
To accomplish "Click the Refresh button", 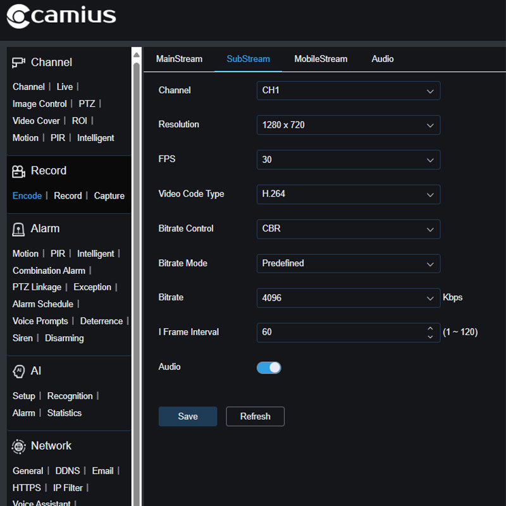I will tap(255, 416).
